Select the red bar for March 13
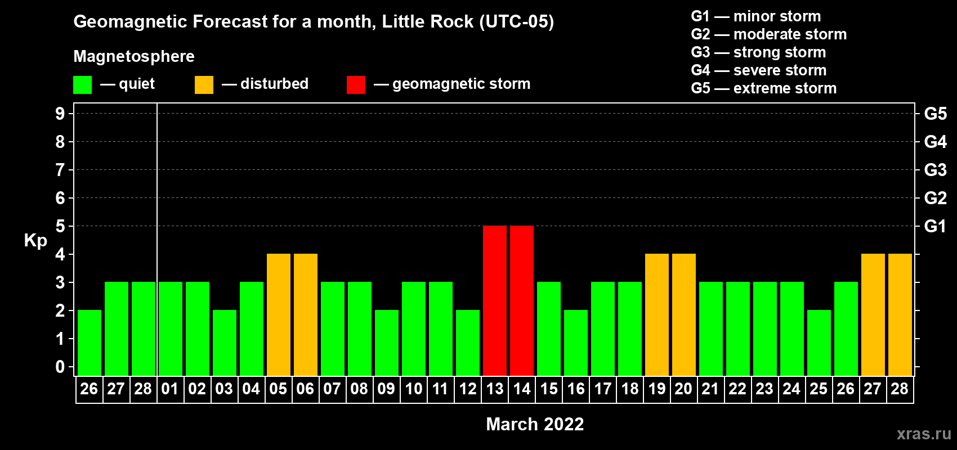 pos(495,300)
